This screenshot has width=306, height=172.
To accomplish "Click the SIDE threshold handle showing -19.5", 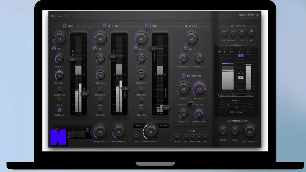I will (166, 107).
